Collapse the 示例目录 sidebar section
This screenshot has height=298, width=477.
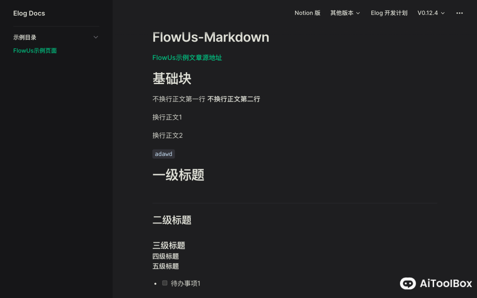[x=96, y=37]
